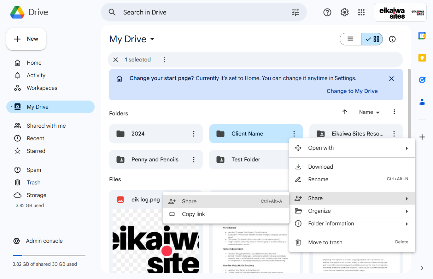Click the storage usage progress bar
This screenshot has width=433, height=279.
pos(49,255)
